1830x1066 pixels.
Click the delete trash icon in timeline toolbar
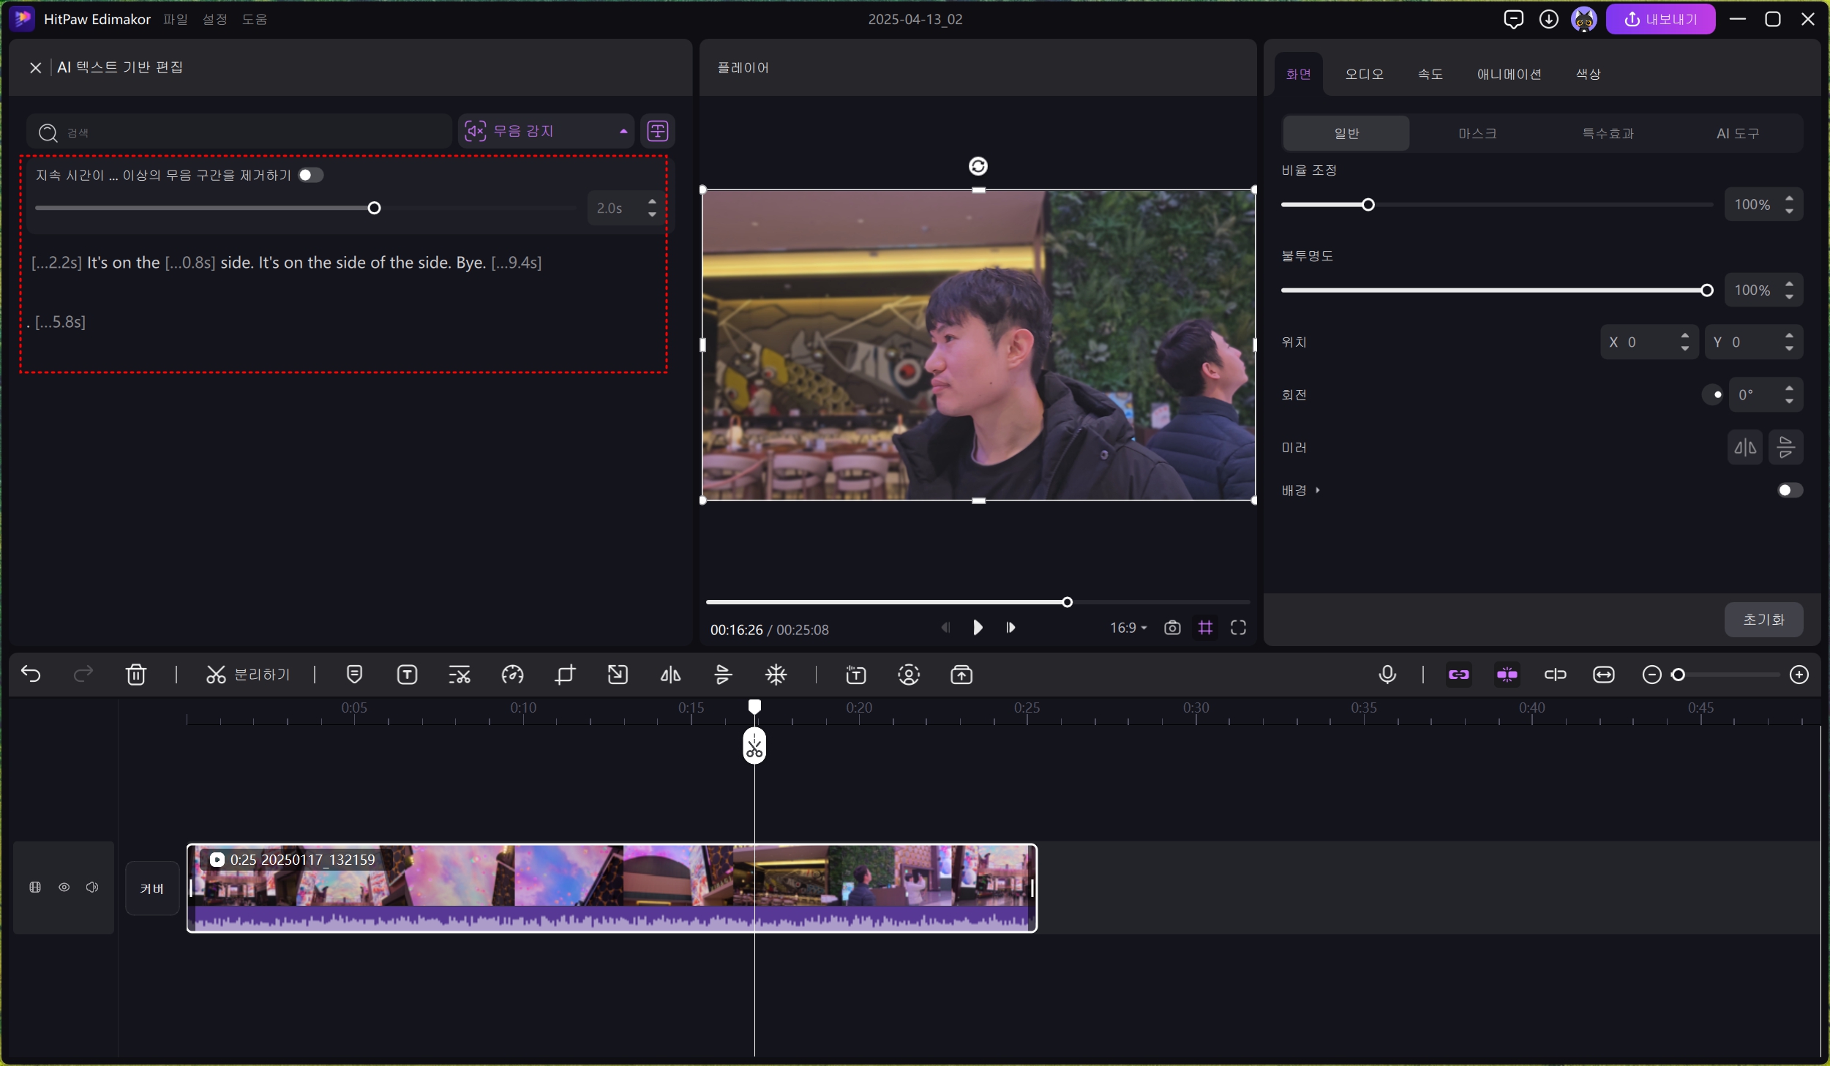(x=136, y=675)
